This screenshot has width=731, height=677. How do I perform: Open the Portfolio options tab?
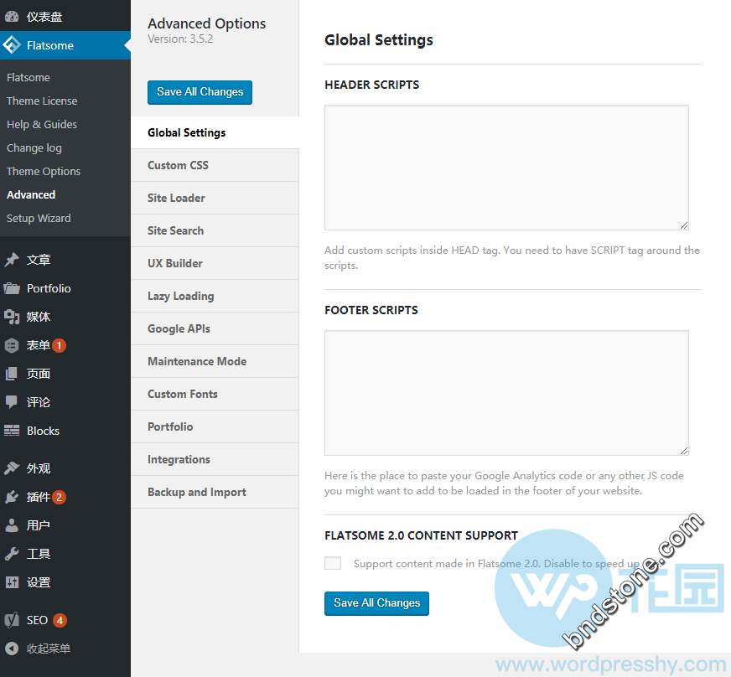pyautogui.click(x=215, y=426)
